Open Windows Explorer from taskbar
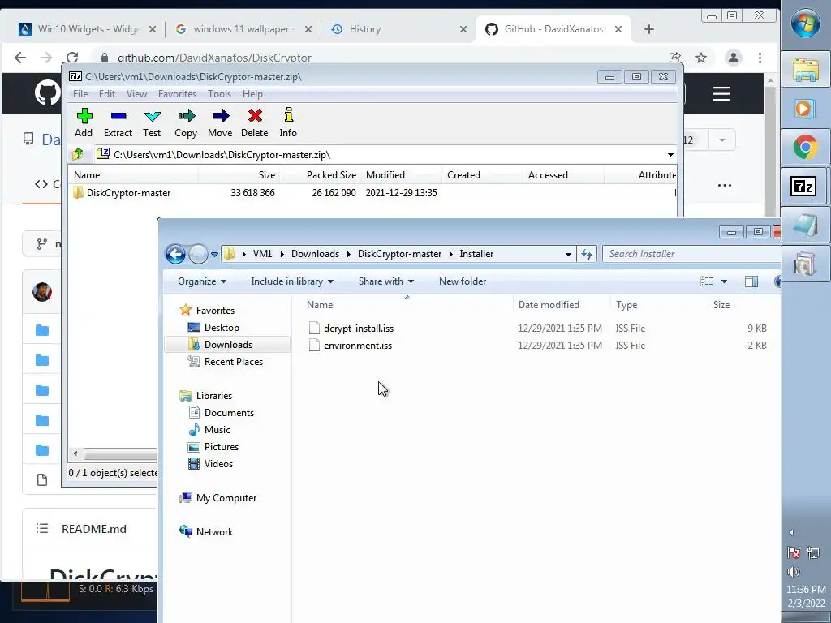This screenshot has height=623, width=831. click(x=806, y=70)
